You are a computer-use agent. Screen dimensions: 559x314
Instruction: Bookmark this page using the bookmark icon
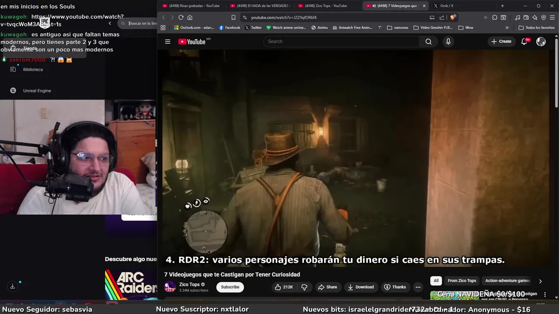tap(234, 17)
